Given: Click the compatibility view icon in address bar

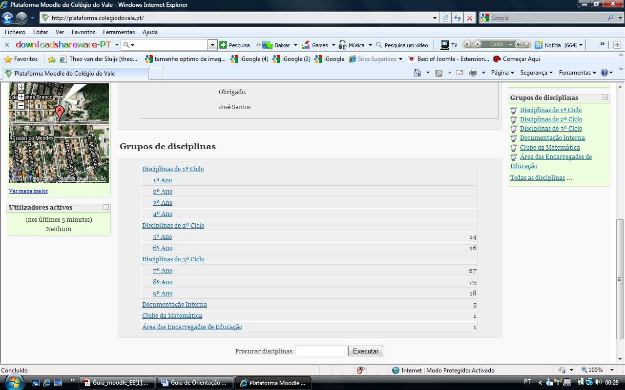Looking at the screenshot, I should pos(446,18).
